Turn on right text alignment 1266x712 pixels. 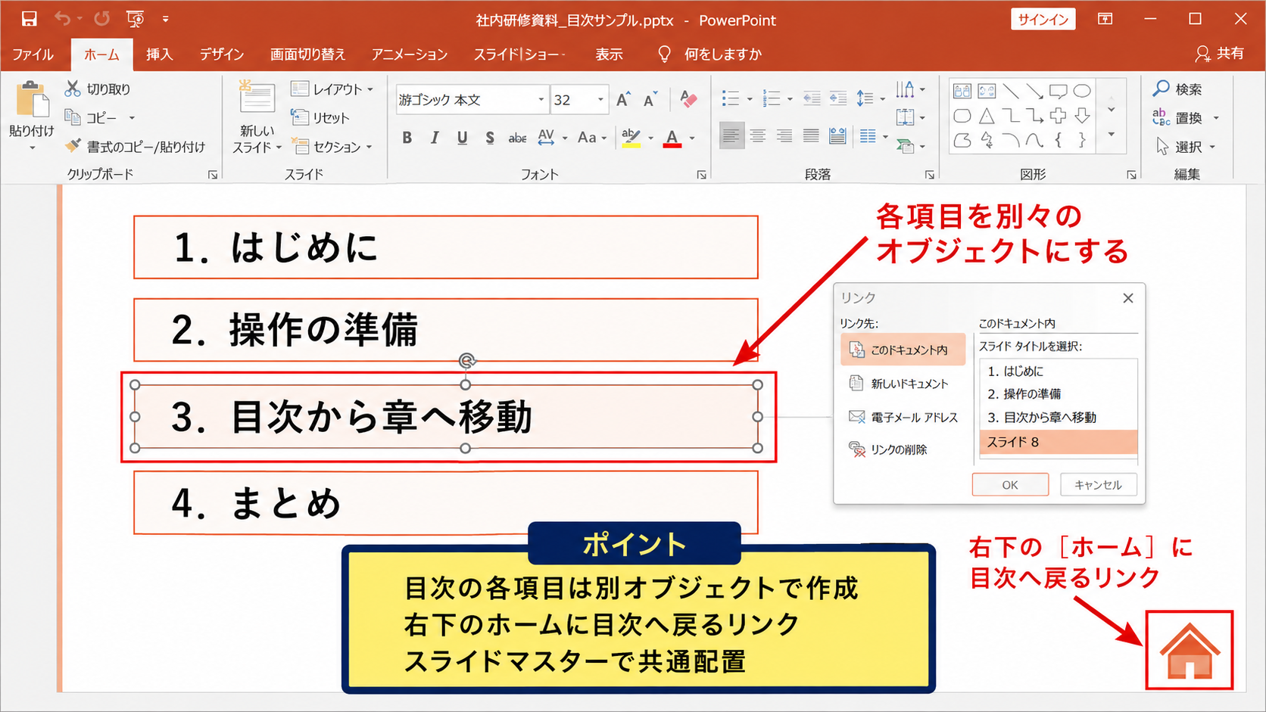tap(784, 135)
